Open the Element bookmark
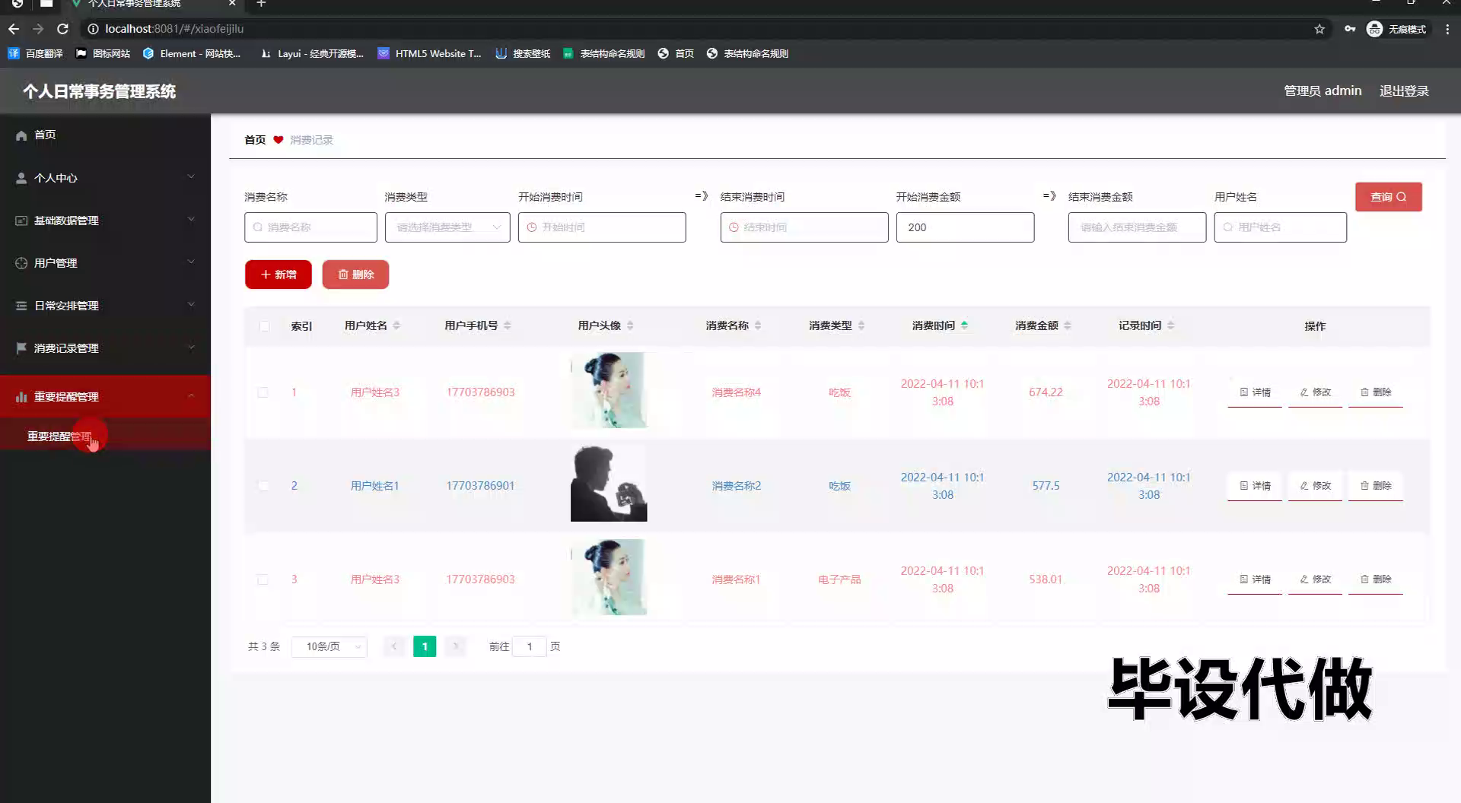This screenshot has width=1461, height=803. click(191, 53)
